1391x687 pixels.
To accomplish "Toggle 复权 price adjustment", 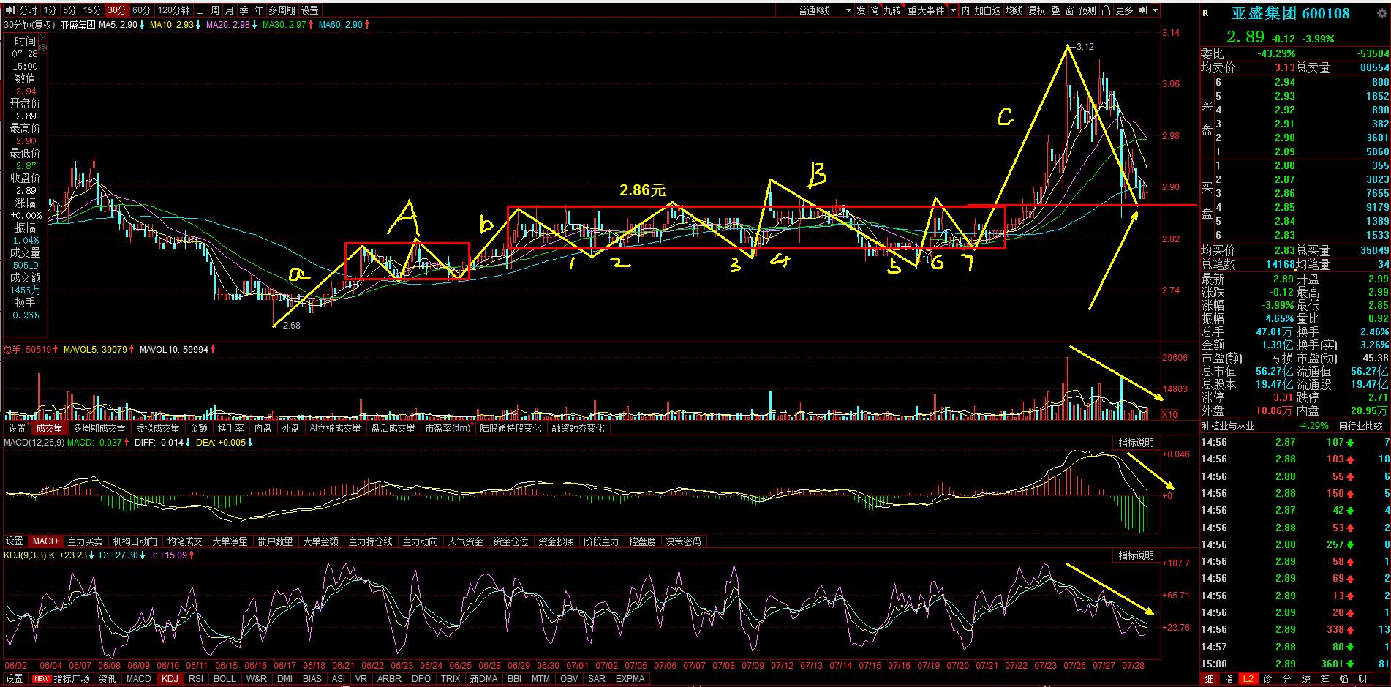I will pos(1036,10).
